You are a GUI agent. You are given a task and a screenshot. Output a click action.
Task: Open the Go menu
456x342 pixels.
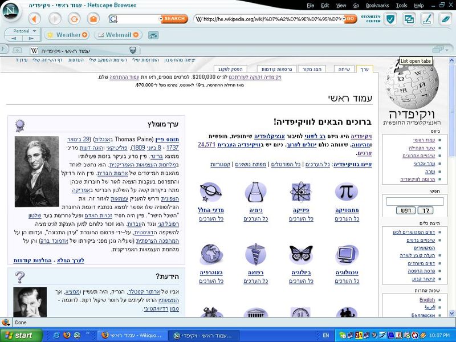356,6
